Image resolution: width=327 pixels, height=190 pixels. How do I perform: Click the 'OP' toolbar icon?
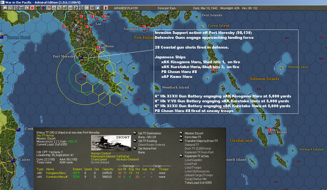tap(87, 8)
